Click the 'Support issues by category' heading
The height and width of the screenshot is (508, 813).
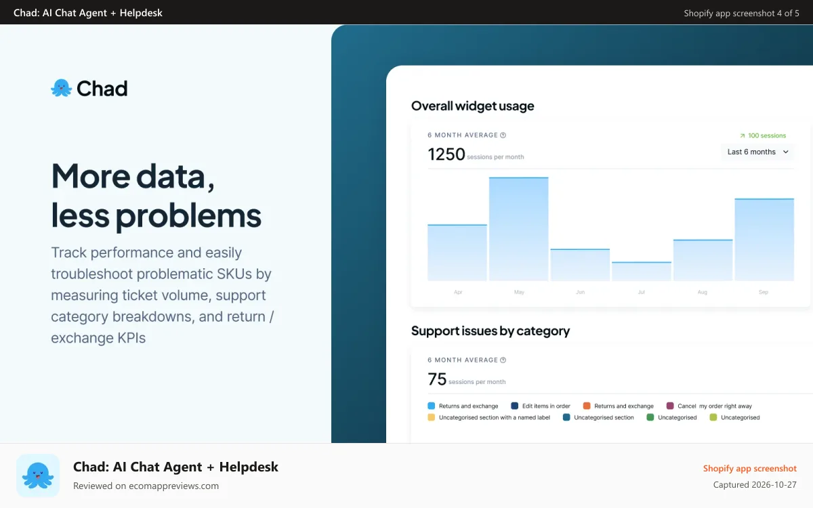click(x=491, y=331)
